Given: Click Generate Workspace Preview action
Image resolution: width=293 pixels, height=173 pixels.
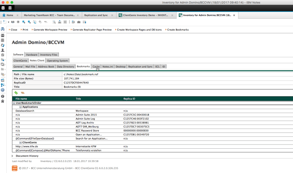Looking at the screenshot, I should [50, 30].
